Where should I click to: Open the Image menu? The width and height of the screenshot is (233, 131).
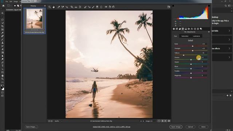(16, 1)
